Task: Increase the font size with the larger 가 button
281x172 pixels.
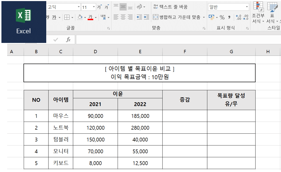Action: click(100, 7)
